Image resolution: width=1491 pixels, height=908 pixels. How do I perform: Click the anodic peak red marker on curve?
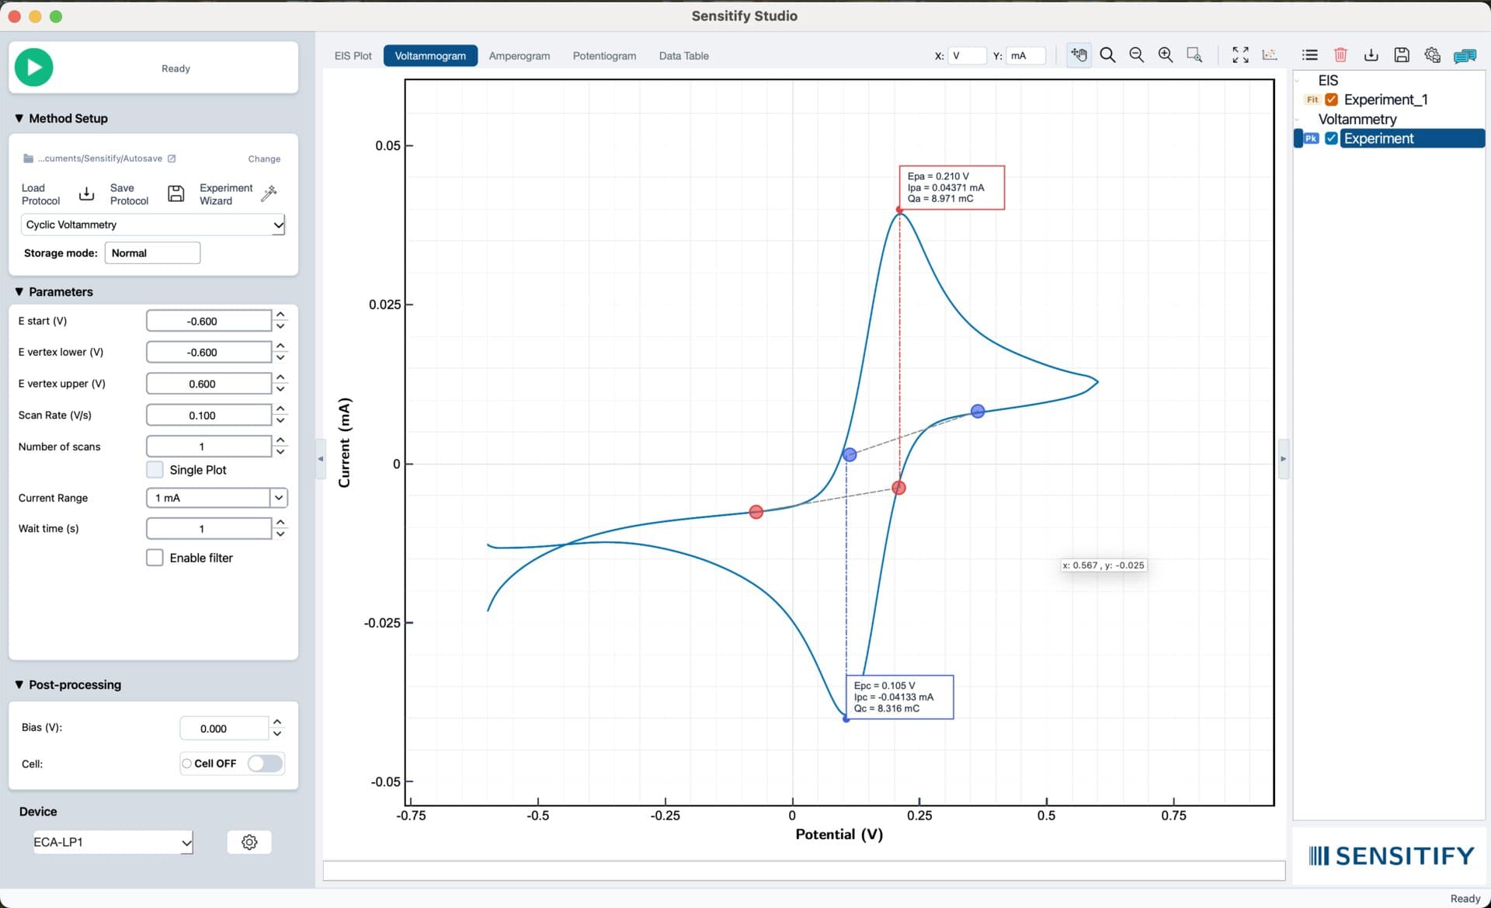tap(899, 210)
